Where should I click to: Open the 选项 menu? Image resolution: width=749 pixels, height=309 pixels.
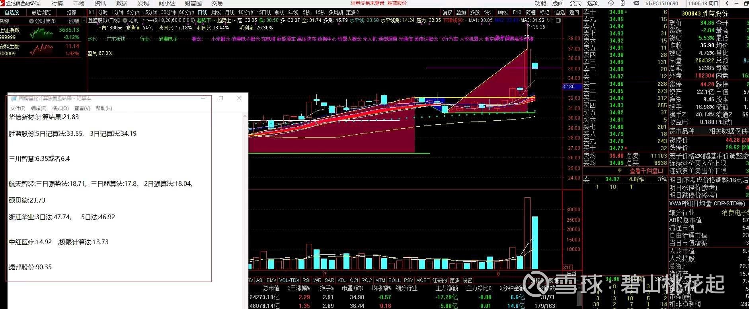593,3
